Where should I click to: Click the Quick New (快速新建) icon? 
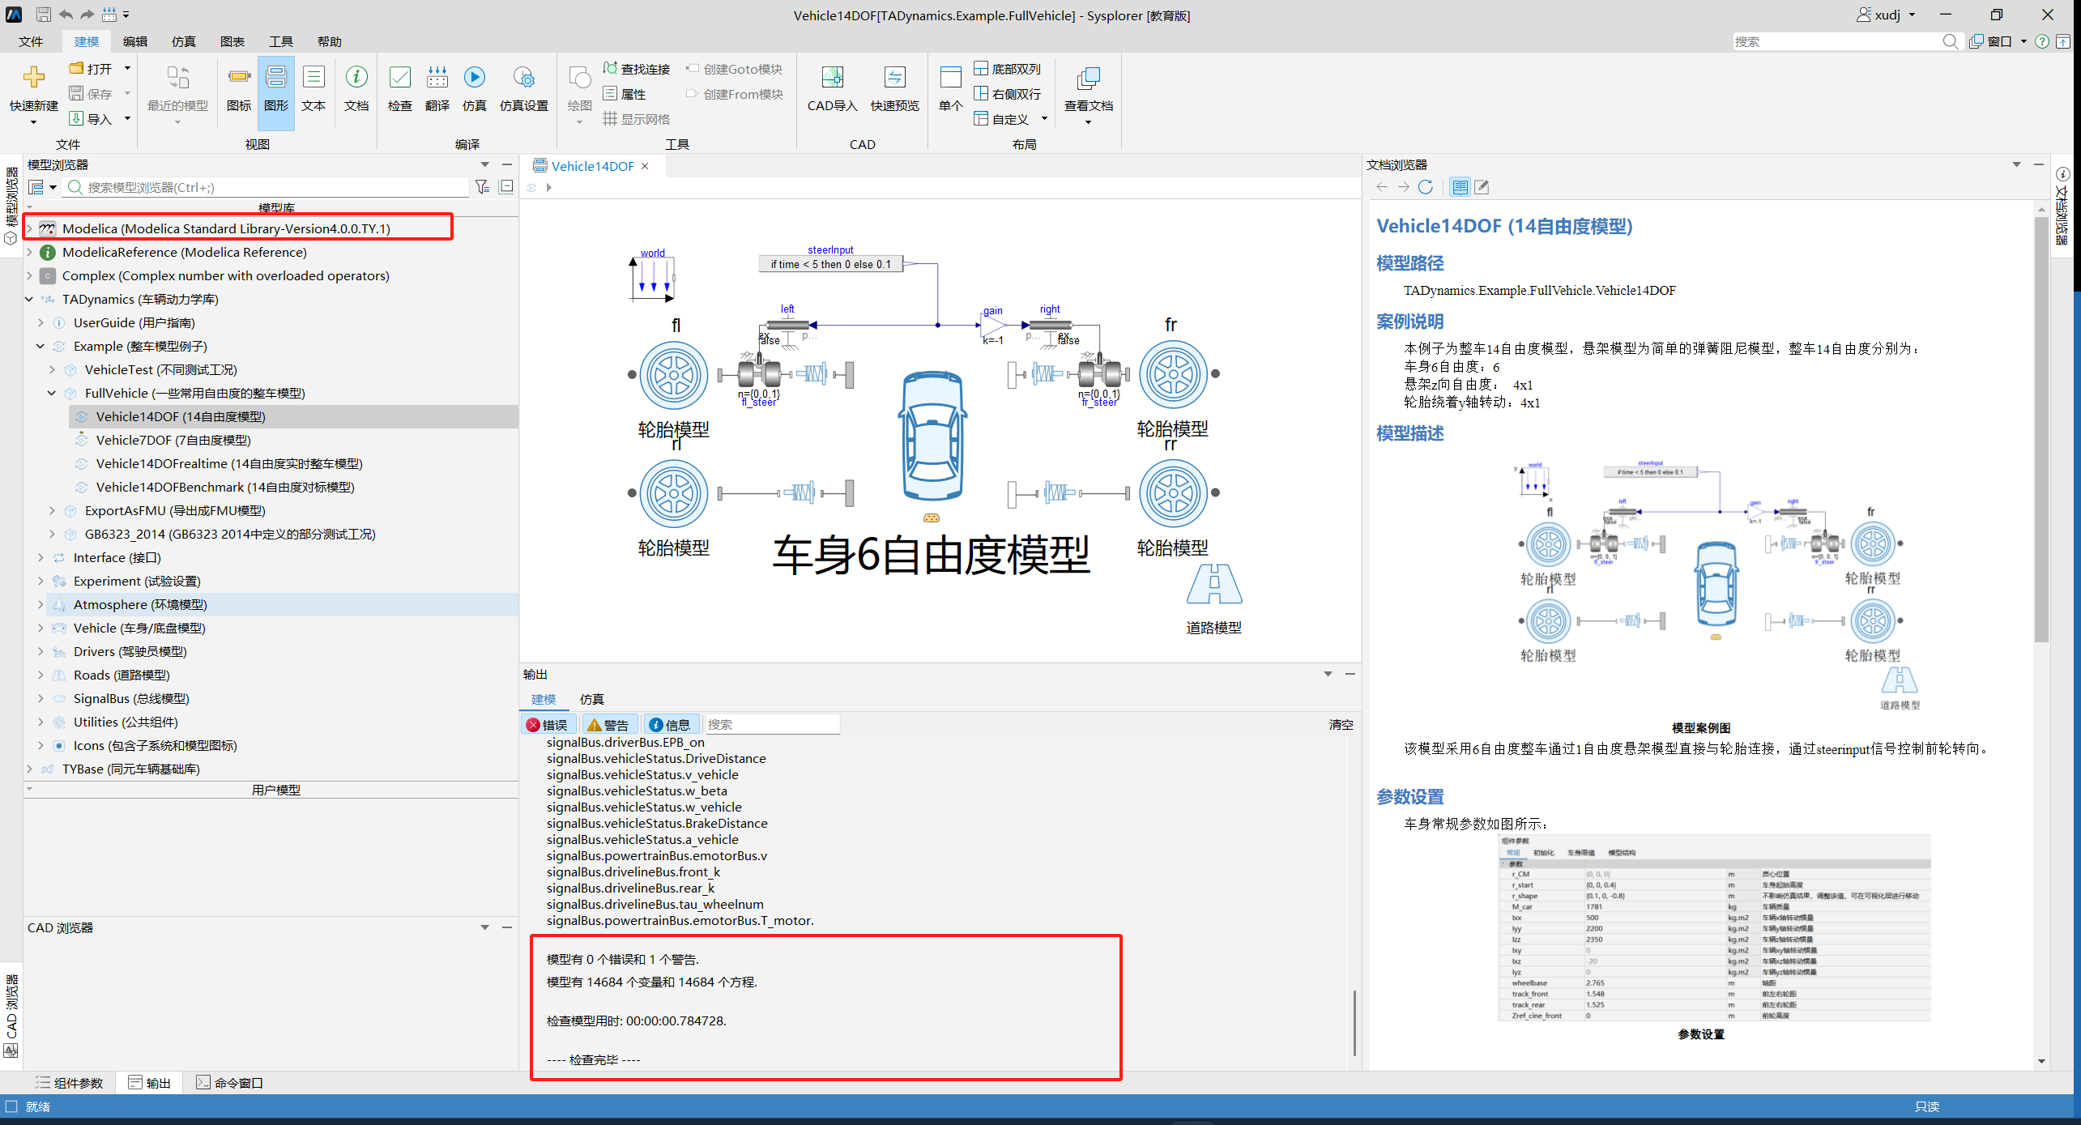coord(34,78)
